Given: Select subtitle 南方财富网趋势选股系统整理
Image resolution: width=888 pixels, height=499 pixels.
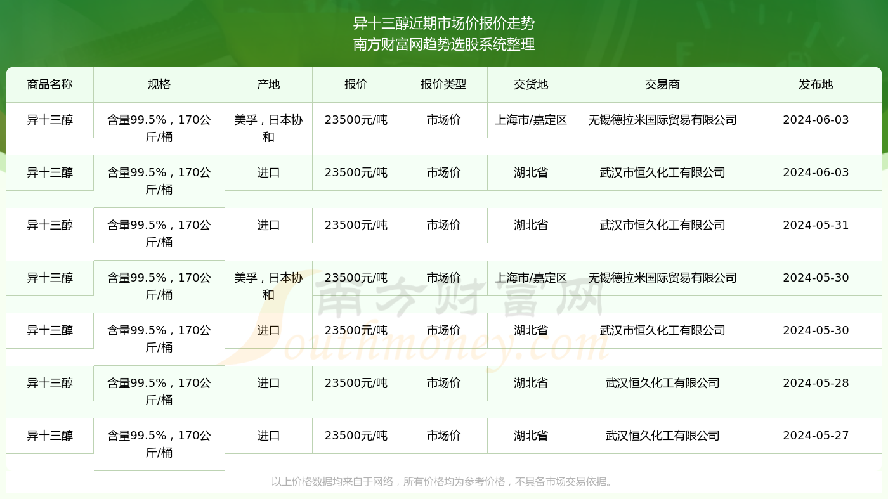Looking at the screenshot, I should point(444,44).
